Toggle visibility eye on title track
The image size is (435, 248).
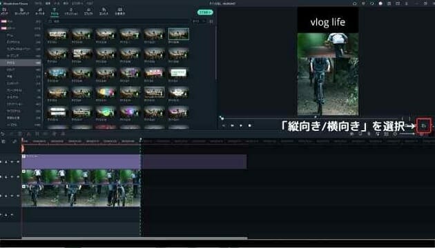pyautogui.click(x=17, y=162)
